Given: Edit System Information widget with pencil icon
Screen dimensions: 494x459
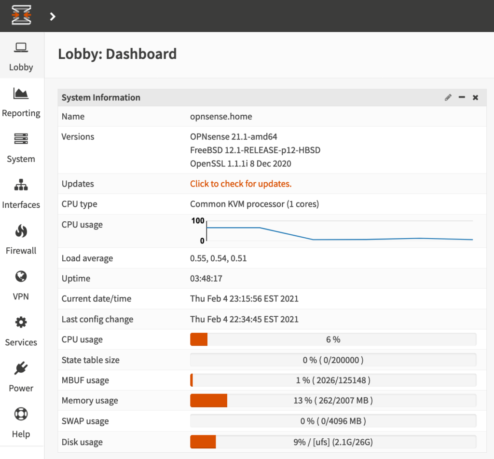Looking at the screenshot, I should click(448, 97).
